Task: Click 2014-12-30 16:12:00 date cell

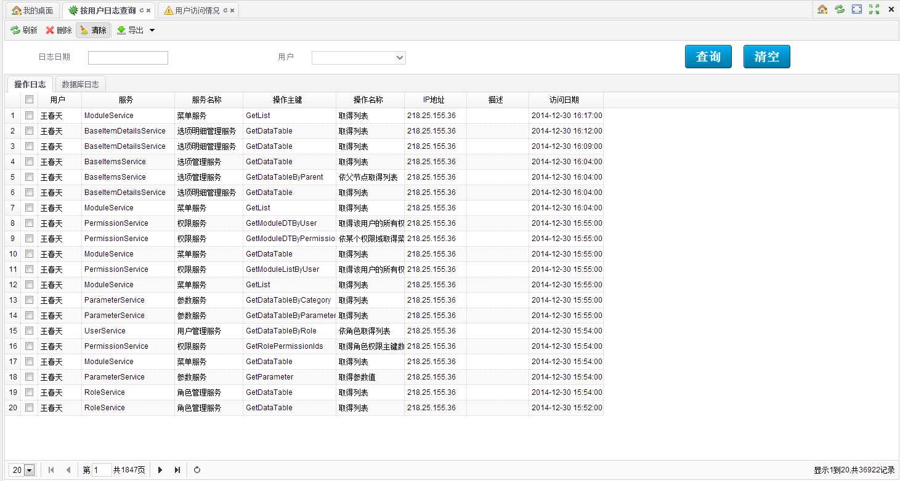Action: click(x=566, y=131)
